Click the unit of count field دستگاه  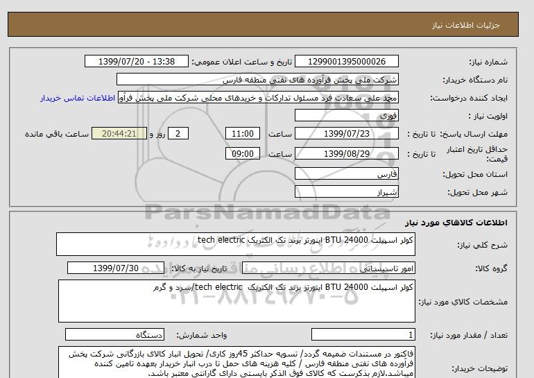[x=114, y=335]
